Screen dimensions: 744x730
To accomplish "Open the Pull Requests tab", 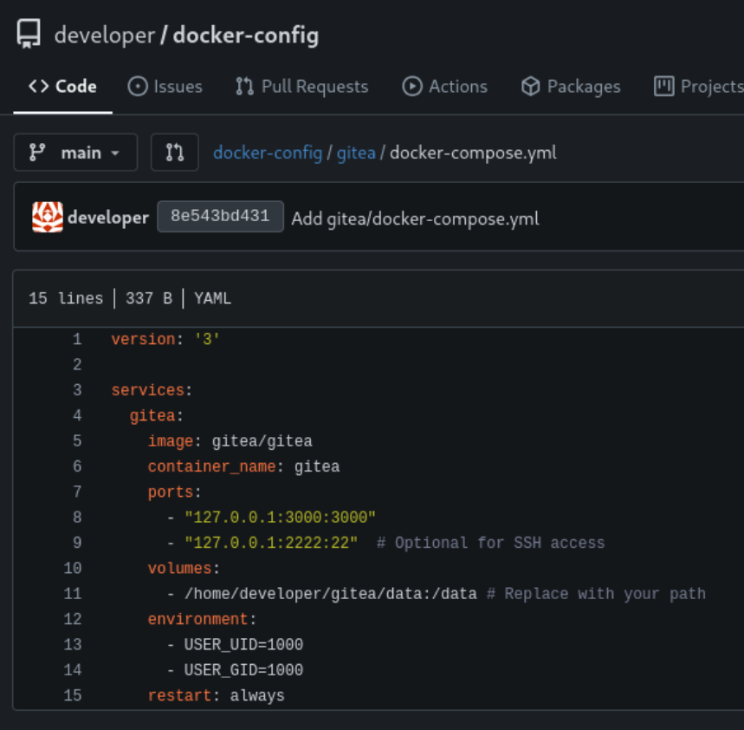I will tap(301, 87).
